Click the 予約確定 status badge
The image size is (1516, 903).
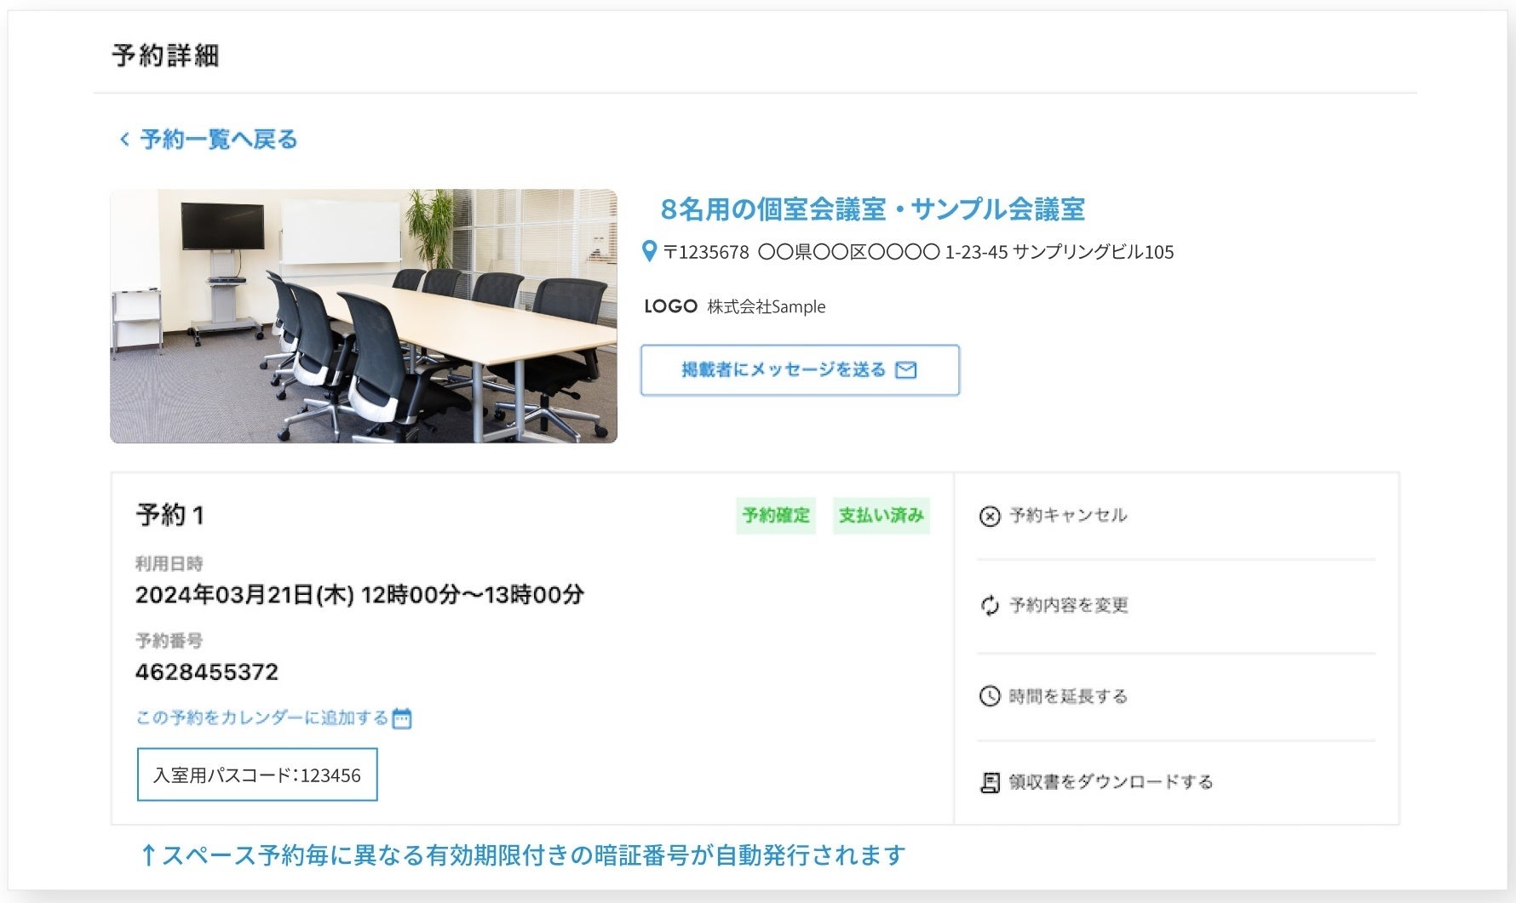(x=776, y=515)
